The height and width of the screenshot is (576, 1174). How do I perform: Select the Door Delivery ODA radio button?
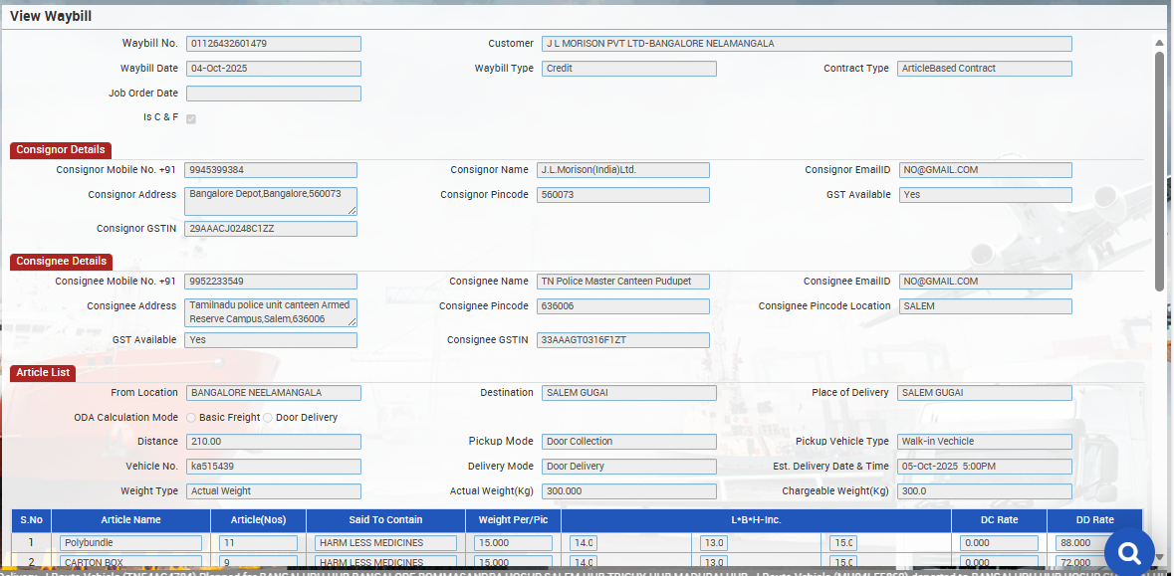(x=268, y=418)
